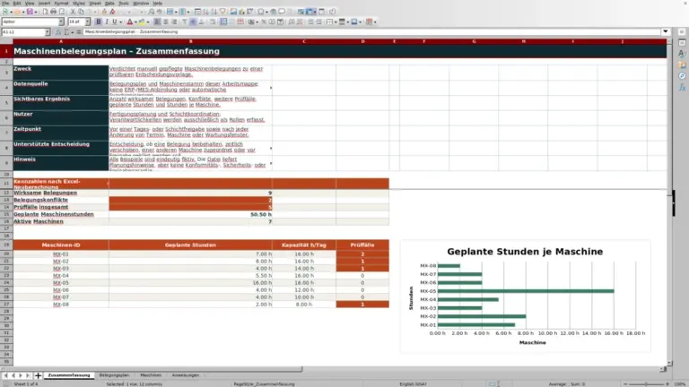Open the Font Color dropdown arrow
689x387 pixels.
point(135,21)
